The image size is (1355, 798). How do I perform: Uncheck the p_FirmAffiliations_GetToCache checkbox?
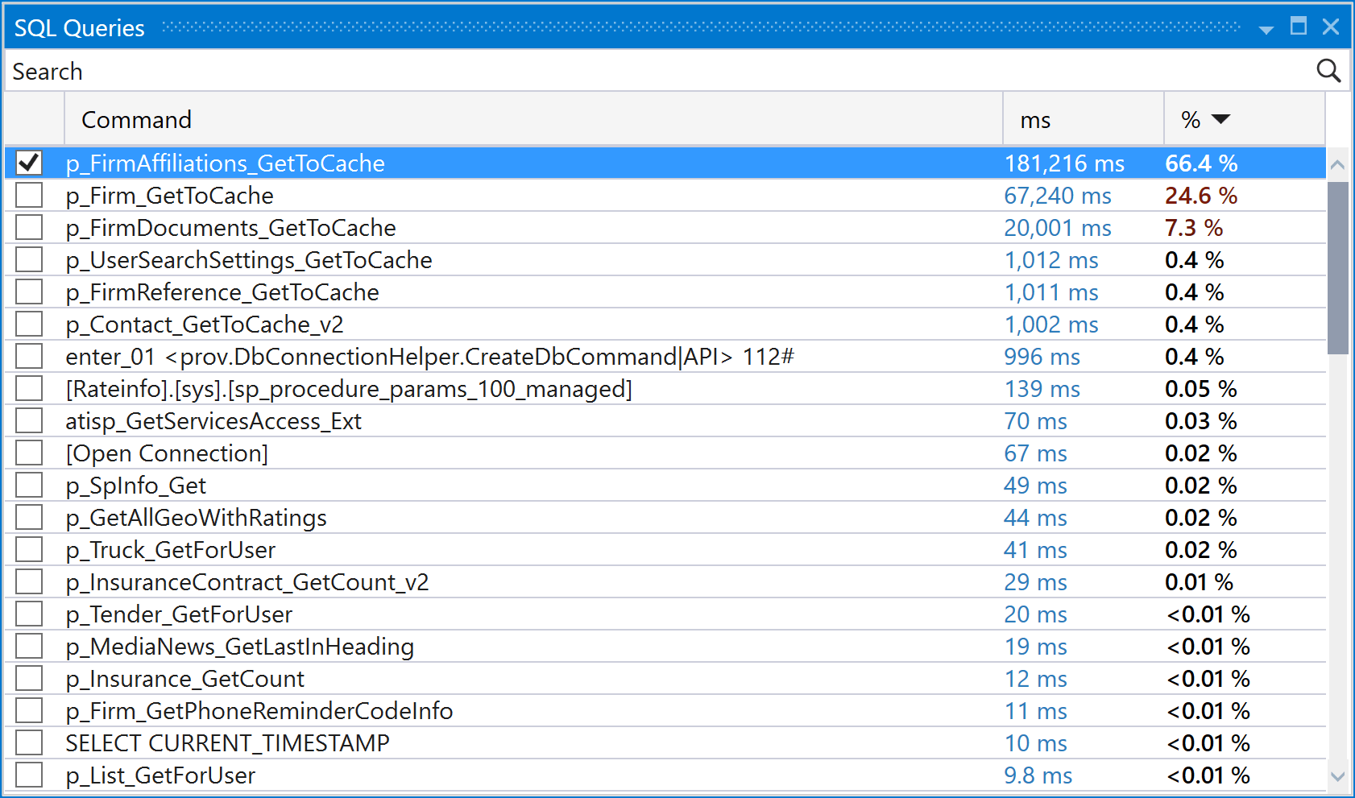coord(29,163)
